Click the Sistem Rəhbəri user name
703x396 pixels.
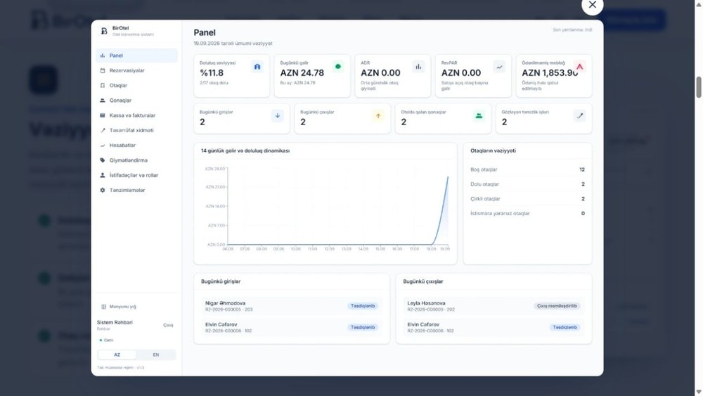pos(115,322)
